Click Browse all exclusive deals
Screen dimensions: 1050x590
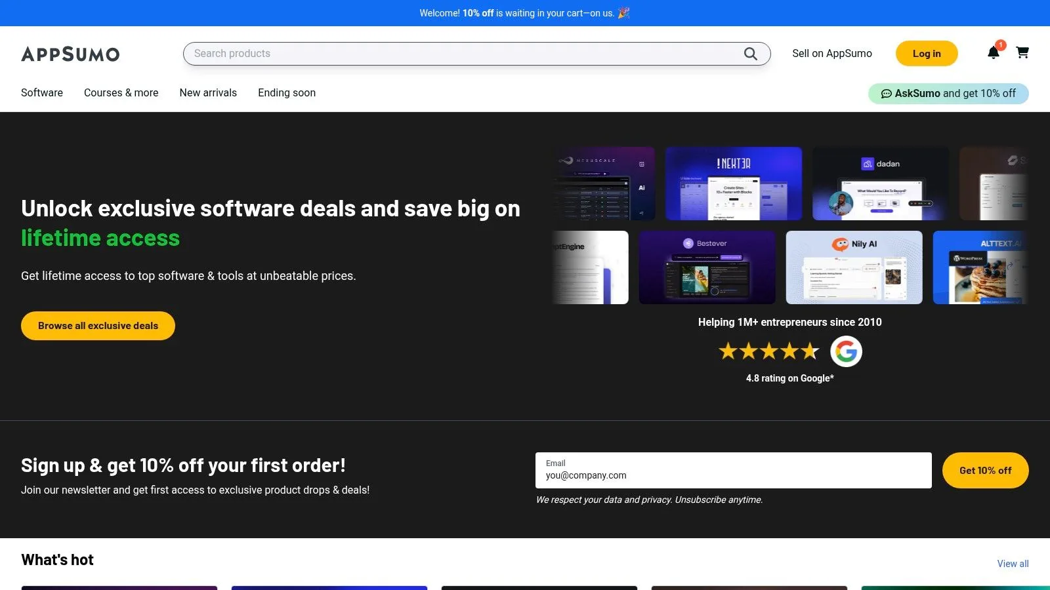coord(98,326)
